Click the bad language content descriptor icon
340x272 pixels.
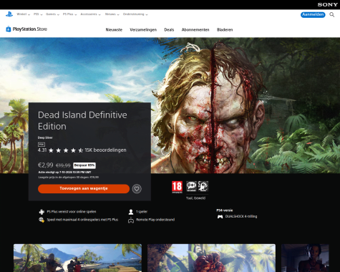[191, 186]
